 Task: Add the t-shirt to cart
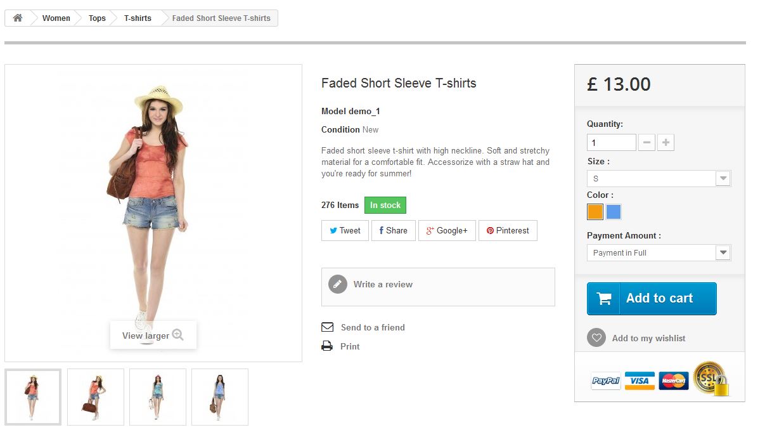click(652, 299)
